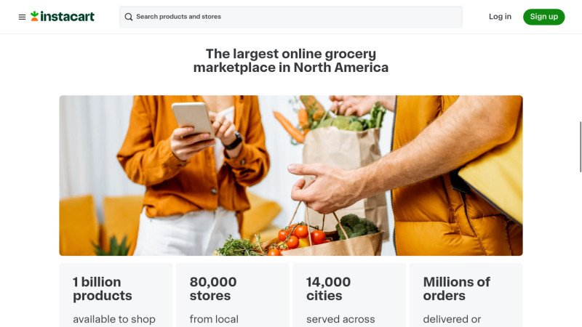Viewport: 582px width, 327px height.
Task: Click the "served across" description text
Action: pyautogui.click(x=340, y=319)
